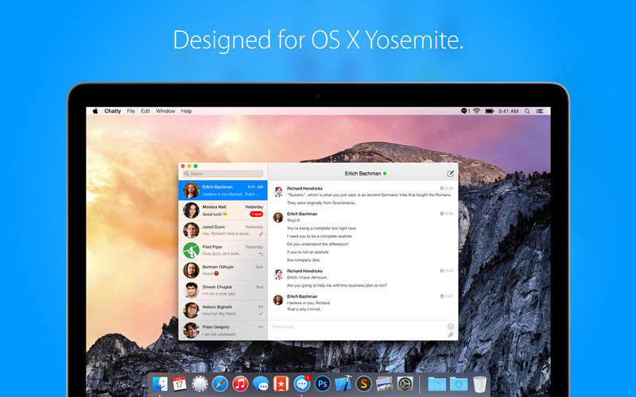Open chat with Bertram Gilfoyle

pyautogui.click(x=223, y=270)
